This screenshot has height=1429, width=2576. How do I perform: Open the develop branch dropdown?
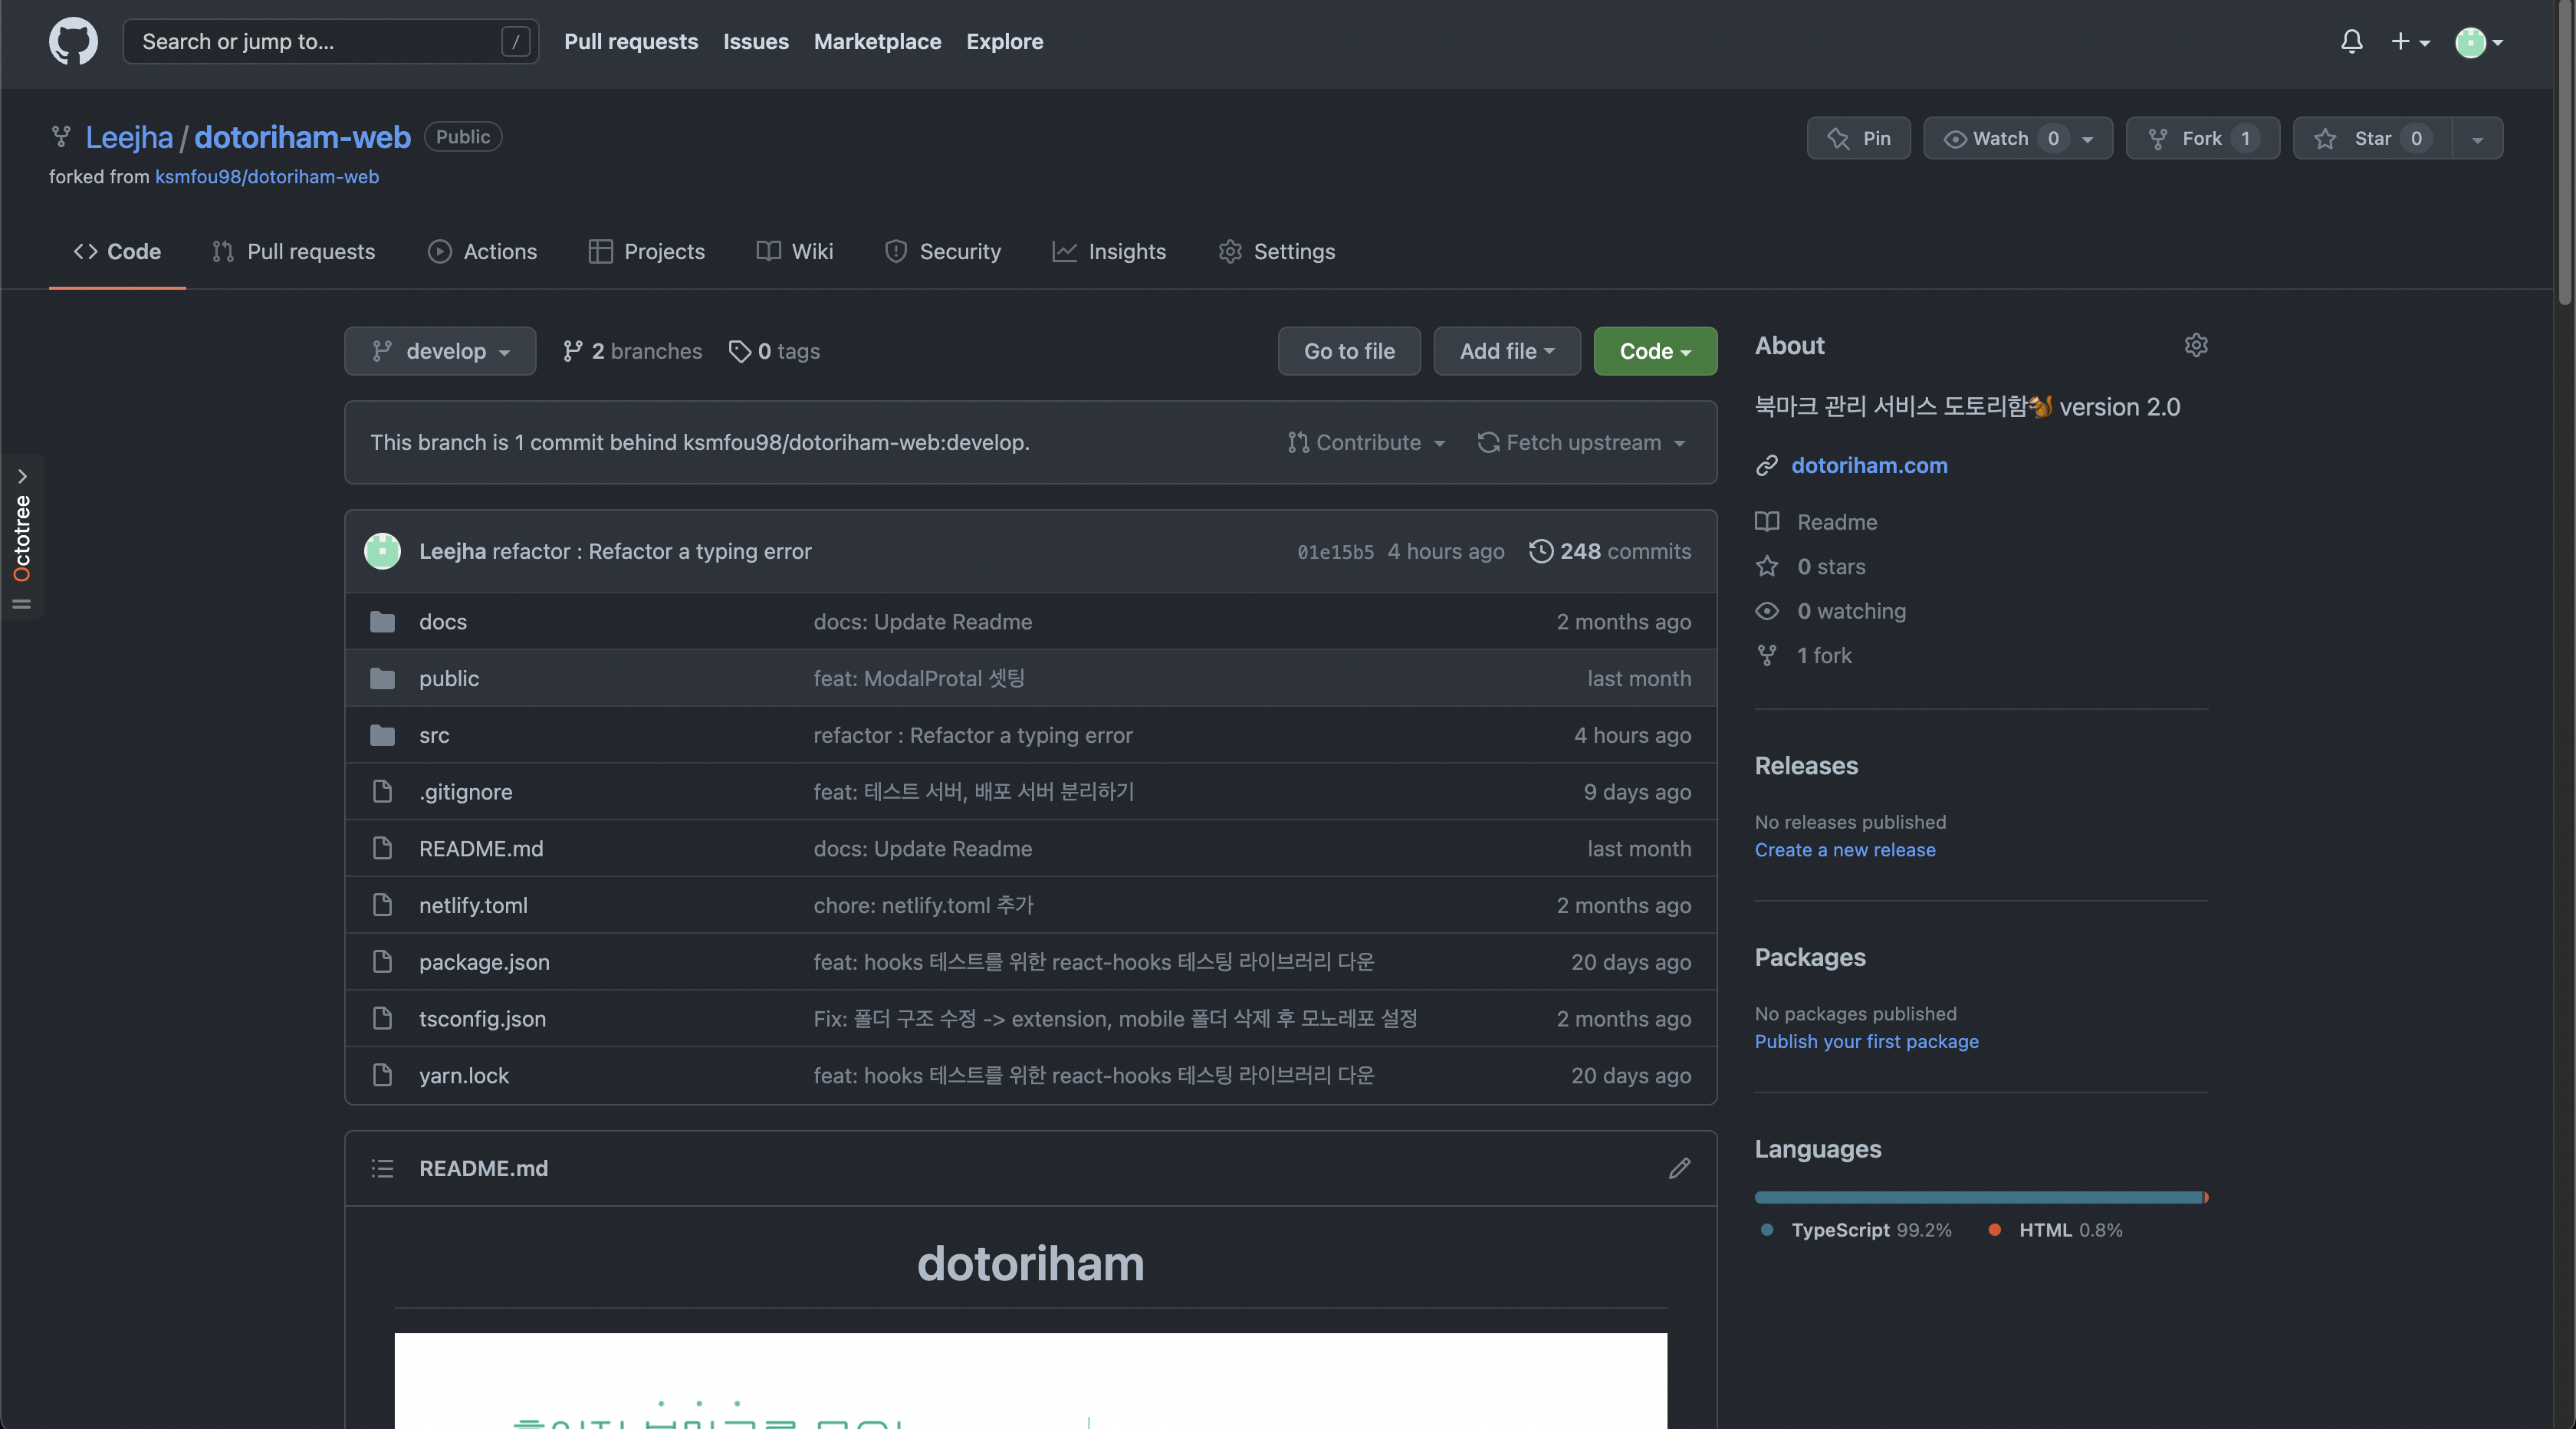tap(440, 351)
